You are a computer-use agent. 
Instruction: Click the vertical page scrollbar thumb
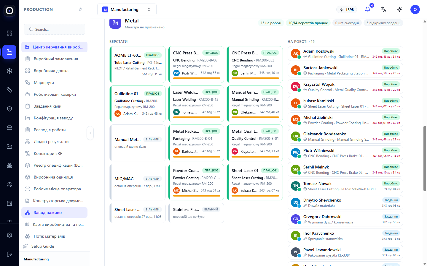(x=425, y=158)
